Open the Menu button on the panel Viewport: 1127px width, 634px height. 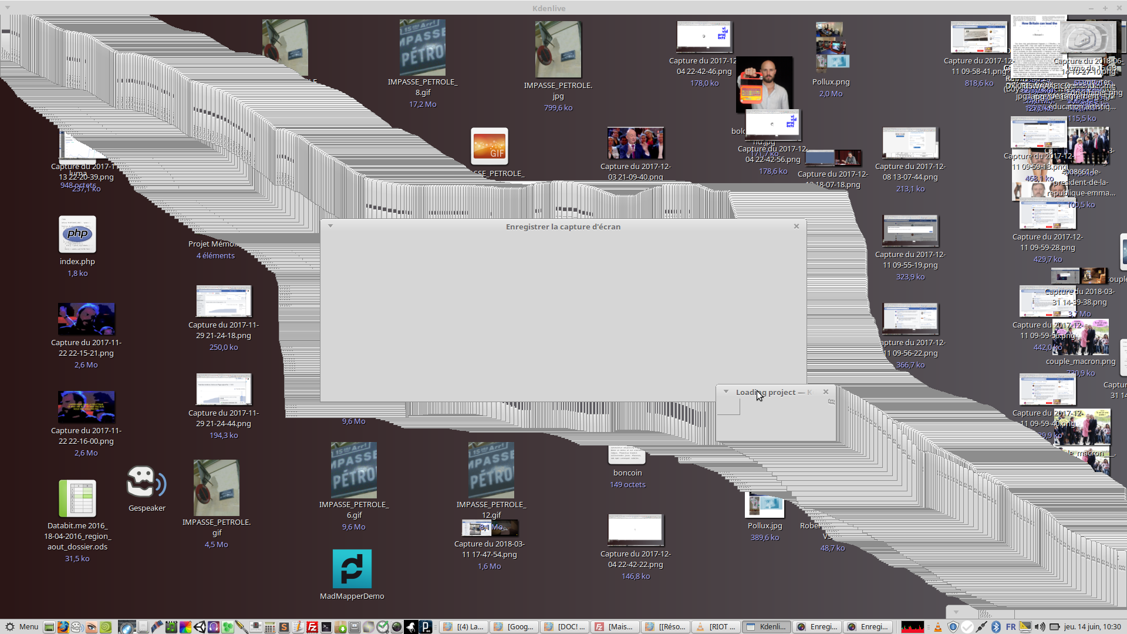point(22,627)
